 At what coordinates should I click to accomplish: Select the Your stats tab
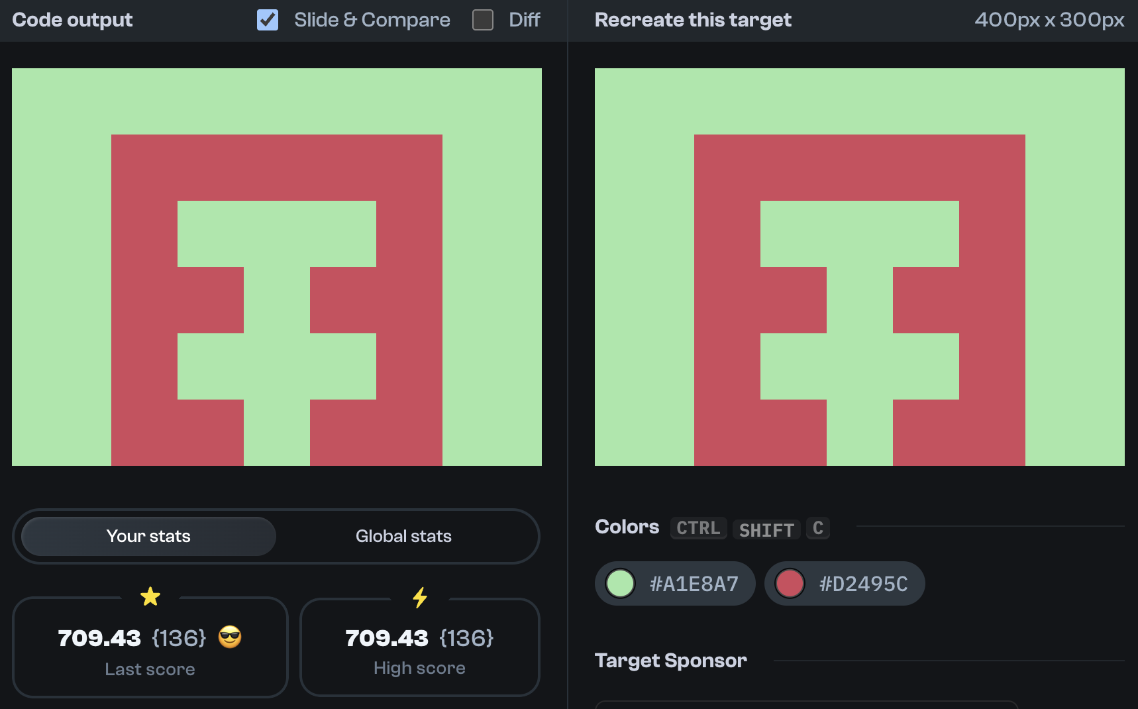148,536
